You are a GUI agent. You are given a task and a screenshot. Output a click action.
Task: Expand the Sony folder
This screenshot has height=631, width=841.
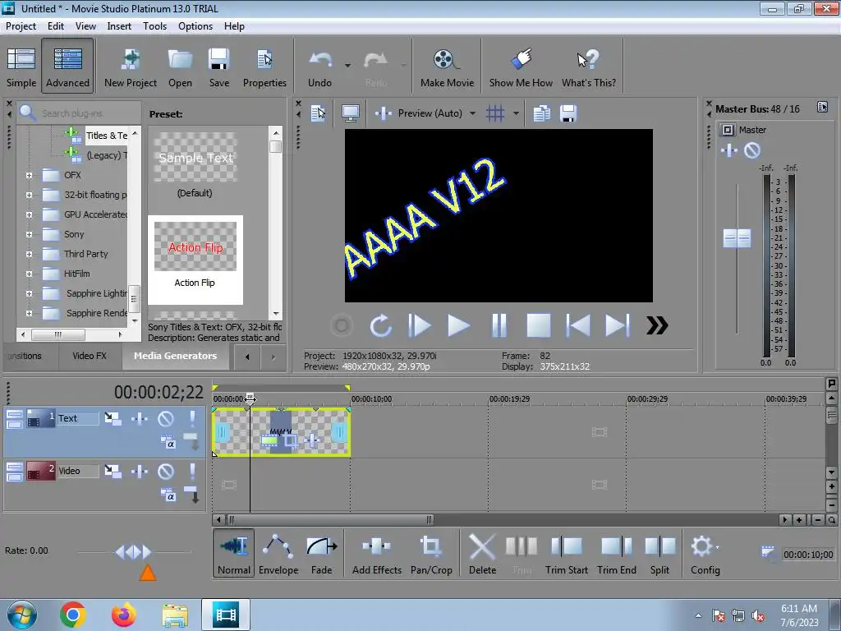click(x=29, y=234)
